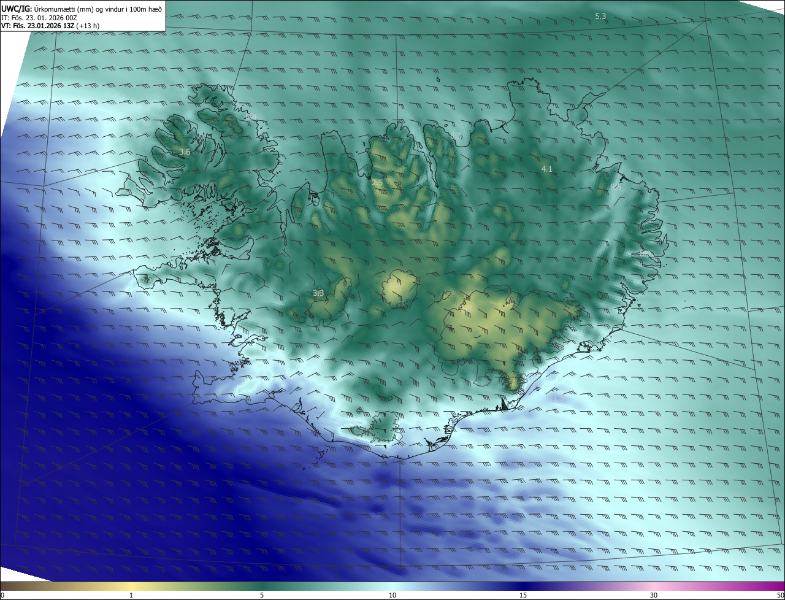Click the yellow color band above tick 1
The height and width of the screenshot is (600, 785).
(x=131, y=586)
